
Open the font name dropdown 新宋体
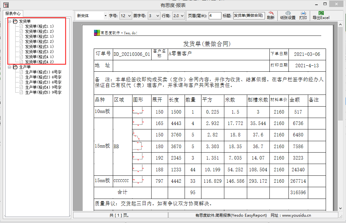point(105,16)
